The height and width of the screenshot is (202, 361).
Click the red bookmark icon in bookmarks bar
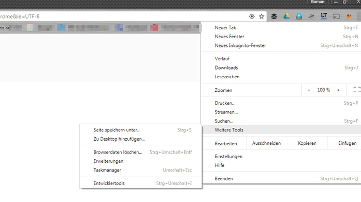click(x=154, y=28)
